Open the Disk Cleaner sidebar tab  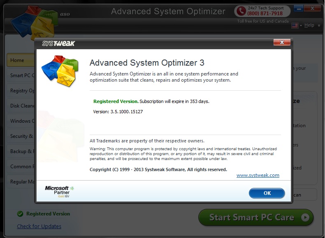[x=21, y=105]
